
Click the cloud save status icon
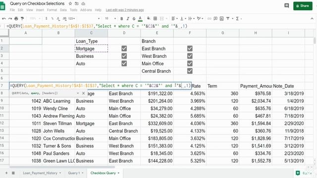pyautogui.click(x=83, y=3)
